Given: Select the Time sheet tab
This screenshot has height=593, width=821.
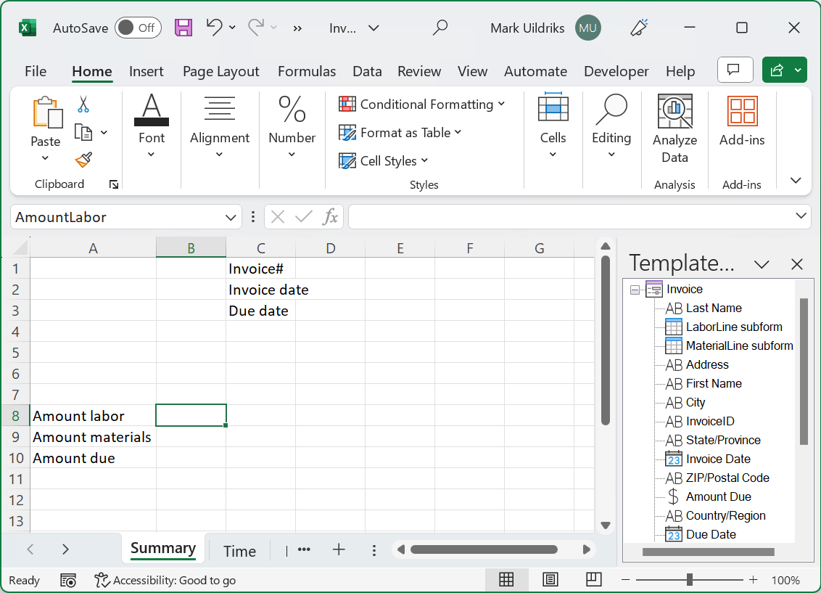Looking at the screenshot, I should tap(239, 550).
